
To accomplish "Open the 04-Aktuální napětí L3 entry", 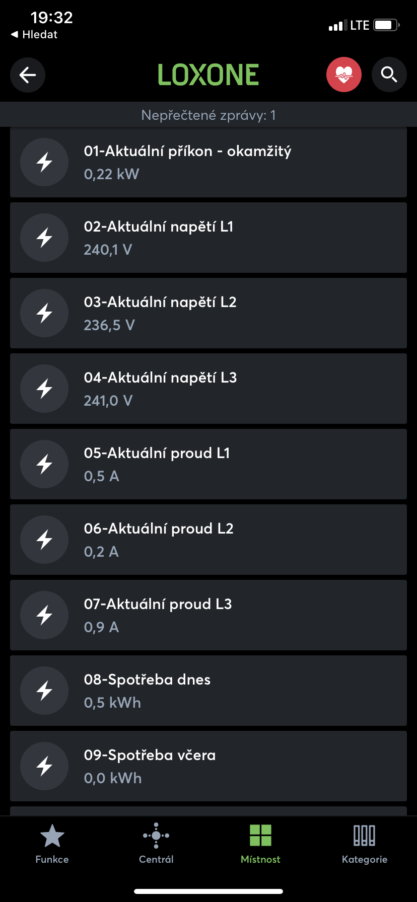I will tap(208, 389).
